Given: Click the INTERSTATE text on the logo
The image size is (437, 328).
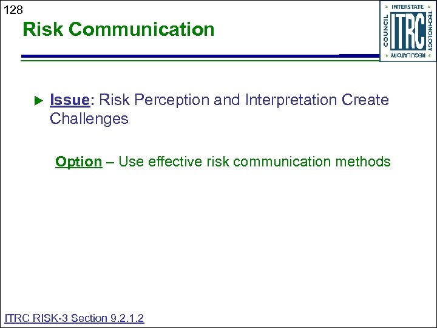Looking at the screenshot, I should pyautogui.click(x=408, y=7).
